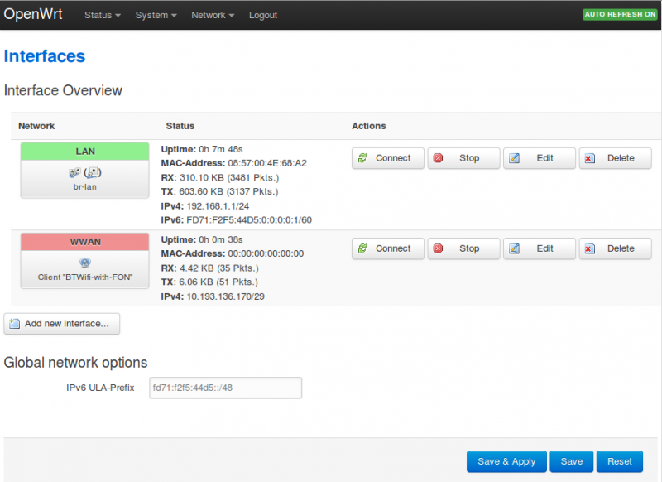Focus the IPv6 ULA-Prefix input field

point(225,388)
